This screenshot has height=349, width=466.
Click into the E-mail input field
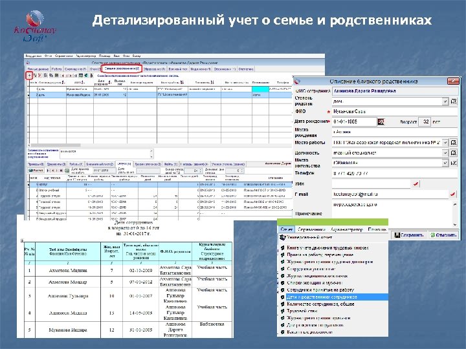(390, 194)
